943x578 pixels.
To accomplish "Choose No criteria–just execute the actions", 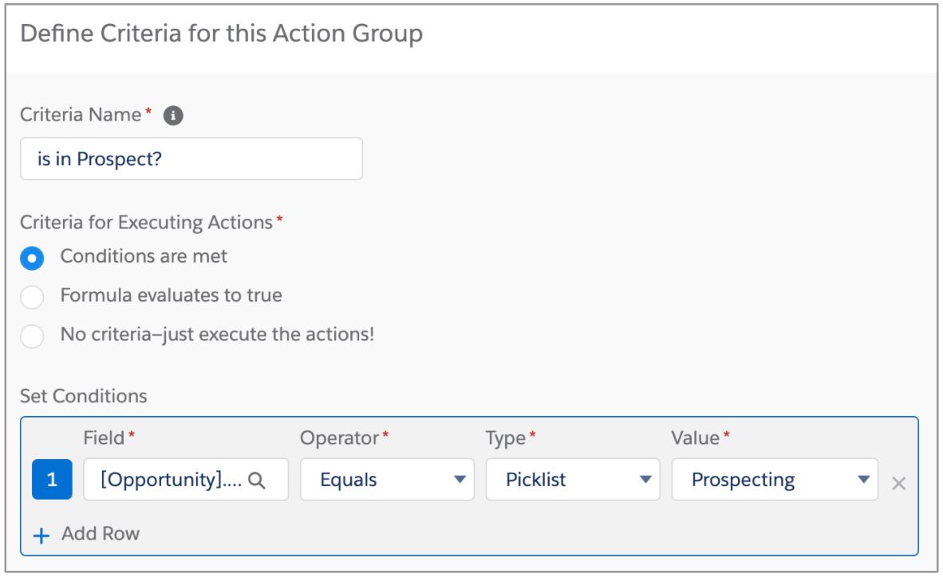I will pyautogui.click(x=32, y=336).
